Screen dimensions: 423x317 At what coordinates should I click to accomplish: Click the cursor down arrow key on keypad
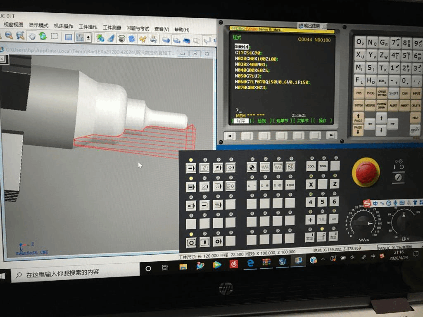381,130
